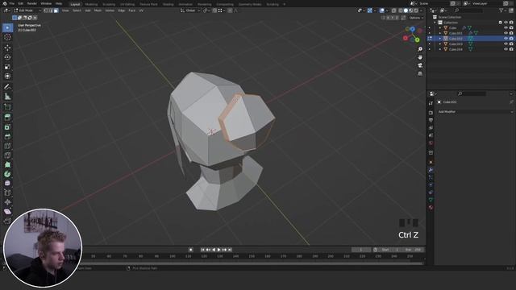516x290 pixels.
Task: Select the Loop Cut tool
Action: [x=7, y=146]
